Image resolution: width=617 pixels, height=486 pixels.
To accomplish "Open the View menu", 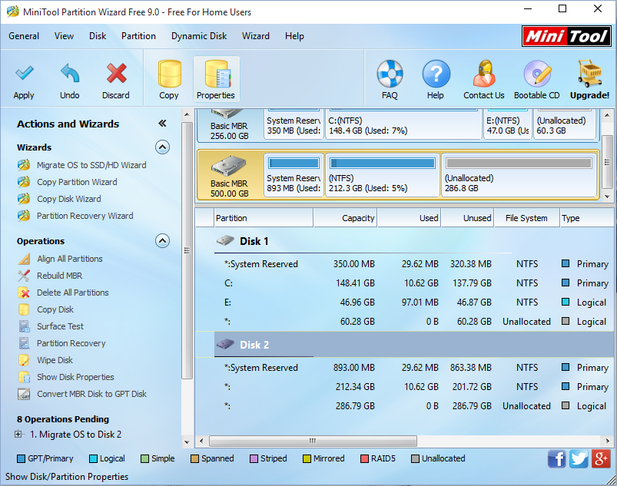I will [x=64, y=36].
